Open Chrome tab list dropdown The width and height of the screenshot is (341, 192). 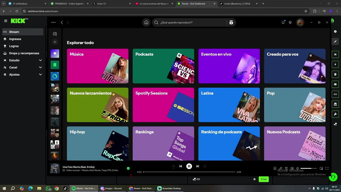point(3,4)
